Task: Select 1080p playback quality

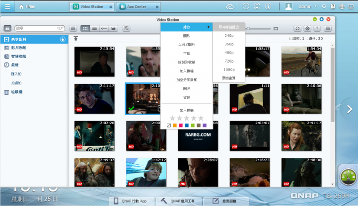Action: point(229,69)
